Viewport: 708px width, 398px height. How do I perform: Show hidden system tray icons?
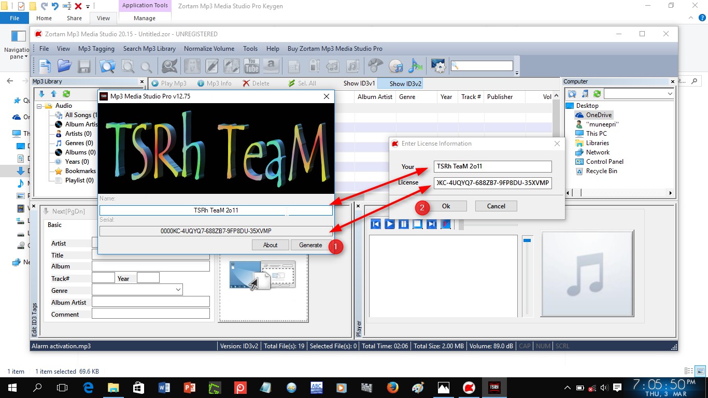[567, 388]
